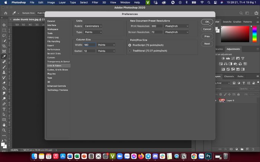Open the layer styles fx menu
260x162 pixels.
coord(225,149)
